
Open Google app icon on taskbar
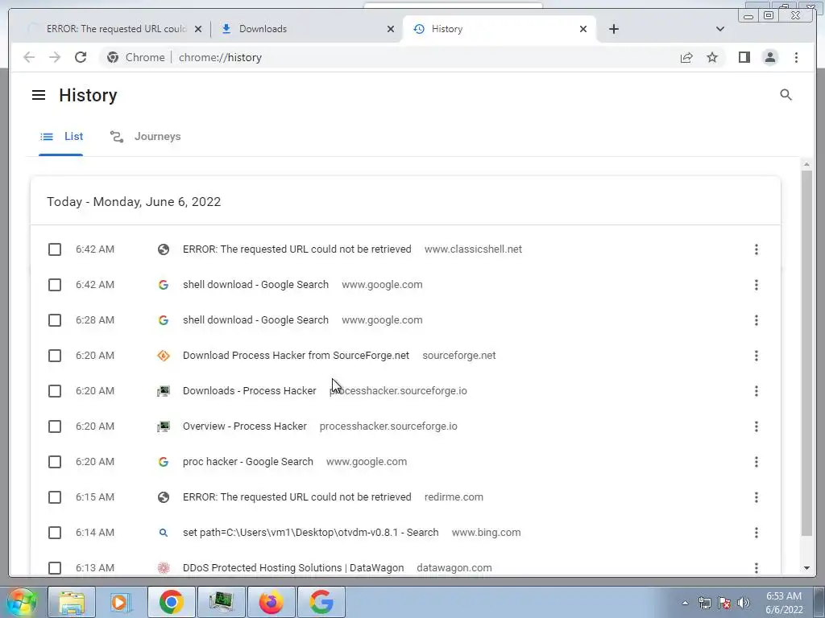coord(321,602)
